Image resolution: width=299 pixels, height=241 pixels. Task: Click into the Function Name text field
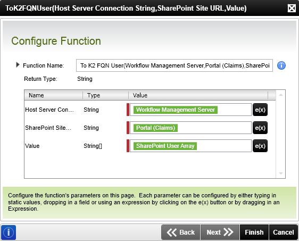(175, 65)
